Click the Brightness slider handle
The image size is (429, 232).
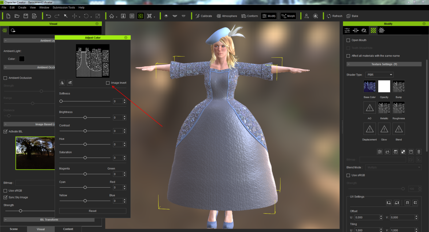point(85,118)
